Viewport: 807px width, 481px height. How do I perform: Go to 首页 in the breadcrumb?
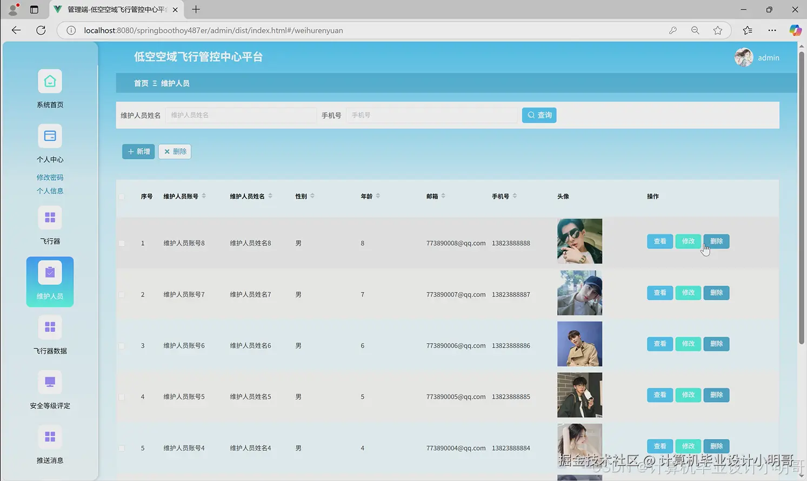click(141, 83)
